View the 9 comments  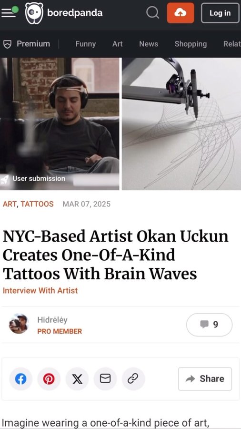tap(209, 325)
